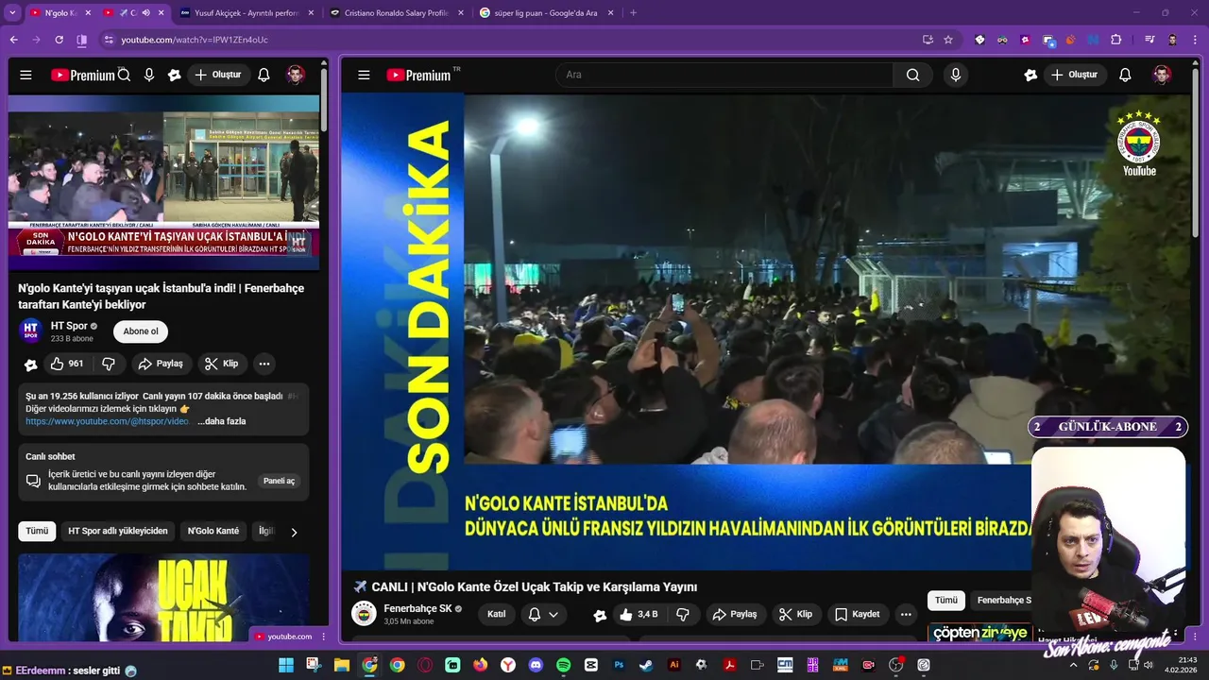The image size is (1209, 680).
Task: Open Steam from the taskbar
Action: [647, 665]
